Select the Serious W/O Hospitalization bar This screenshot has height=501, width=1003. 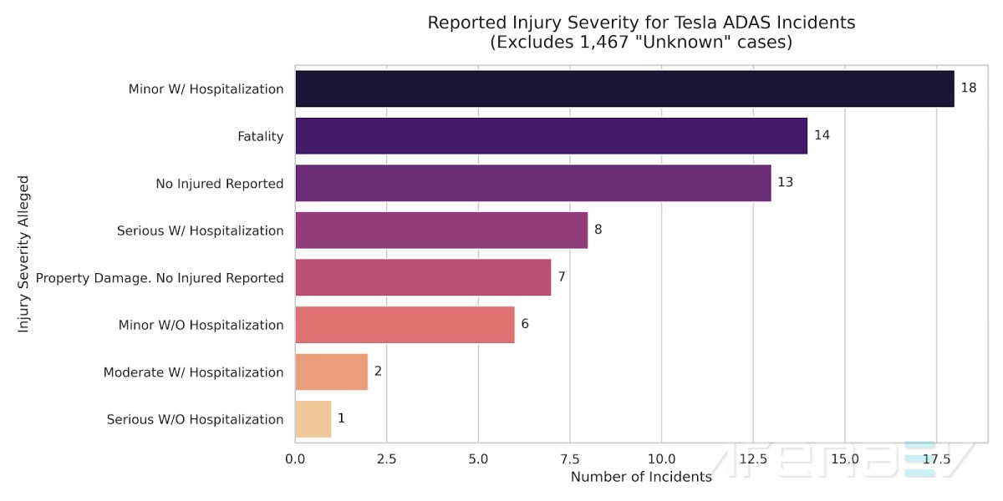coord(313,419)
